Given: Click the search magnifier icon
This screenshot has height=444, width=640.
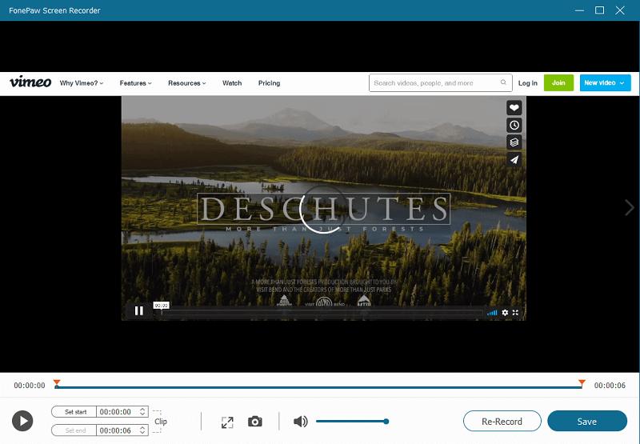Looking at the screenshot, I should (x=503, y=82).
